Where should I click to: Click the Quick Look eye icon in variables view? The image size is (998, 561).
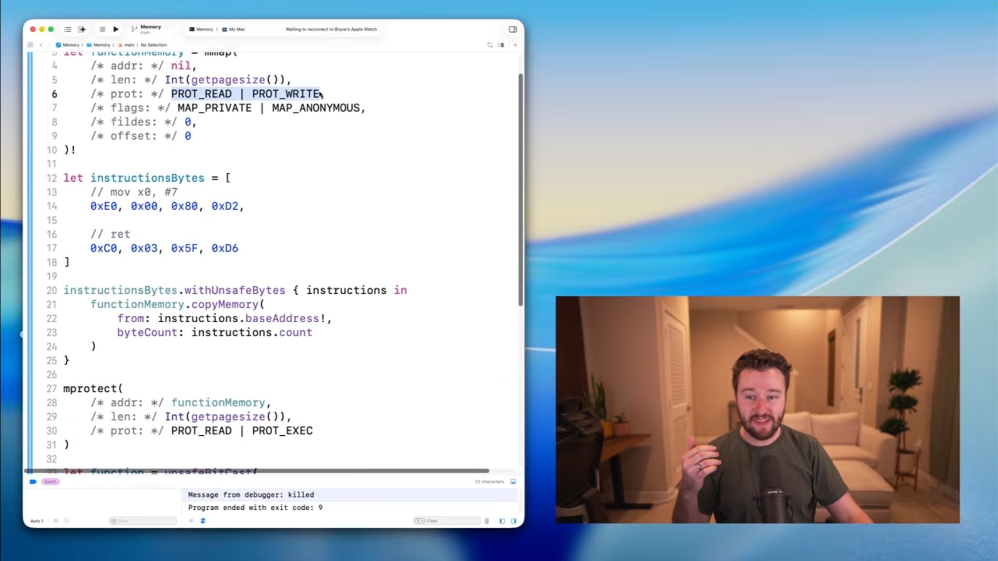[x=56, y=521]
